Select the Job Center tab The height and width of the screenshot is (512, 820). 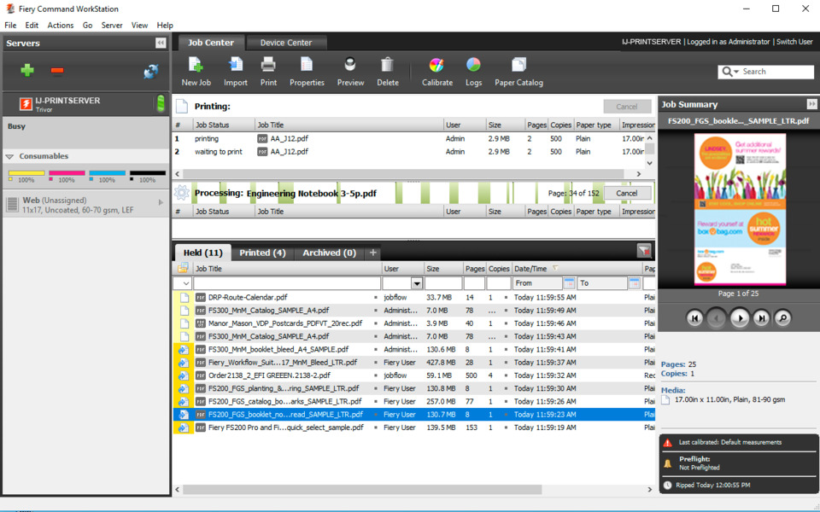pos(211,43)
